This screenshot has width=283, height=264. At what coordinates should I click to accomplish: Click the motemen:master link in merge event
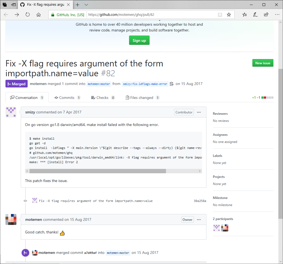coord(118,253)
